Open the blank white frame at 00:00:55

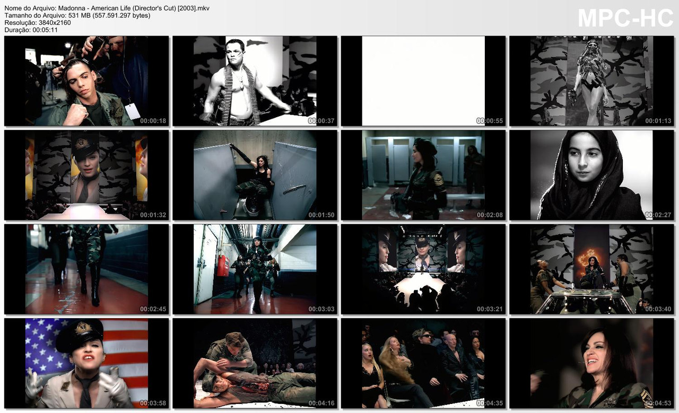point(422,81)
